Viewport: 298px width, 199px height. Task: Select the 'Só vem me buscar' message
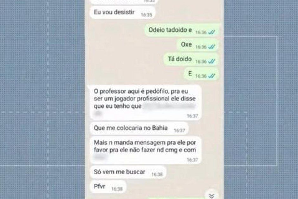128,172
